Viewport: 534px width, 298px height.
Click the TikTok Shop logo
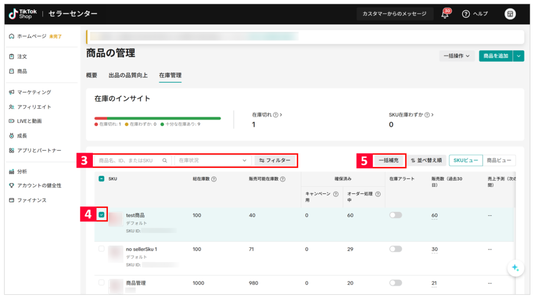pyautogui.click(x=21, y=14)
